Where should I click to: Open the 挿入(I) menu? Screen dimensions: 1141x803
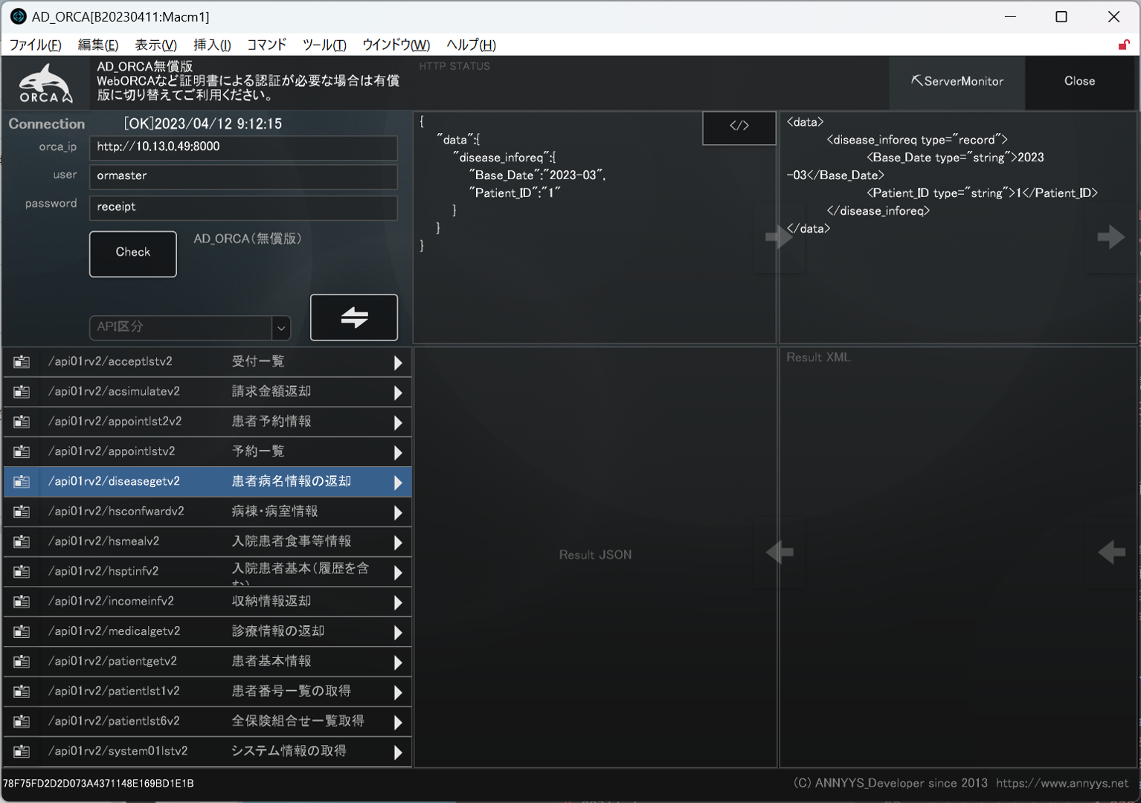[x=212, y=45]
